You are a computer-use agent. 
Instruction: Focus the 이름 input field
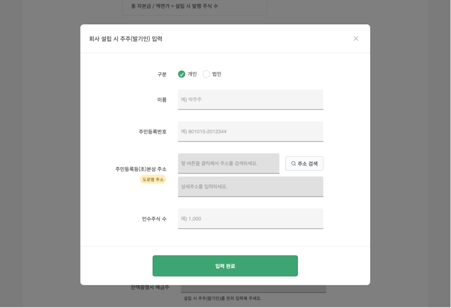click(250, 99)
